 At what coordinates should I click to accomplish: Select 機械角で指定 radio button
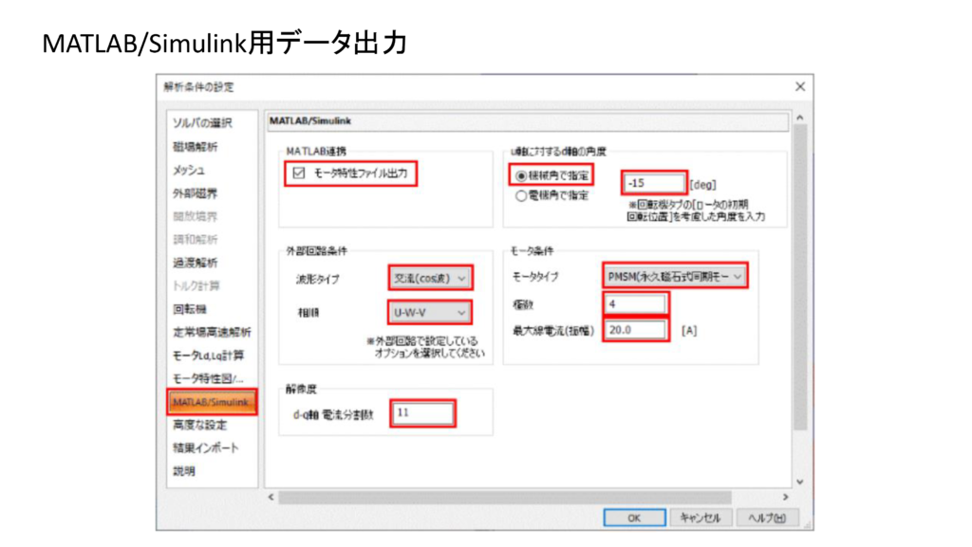click(521, 176)
